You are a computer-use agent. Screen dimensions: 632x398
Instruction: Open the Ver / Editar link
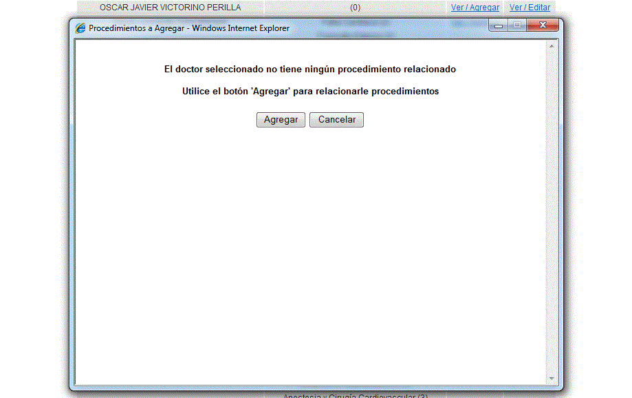coord(530,8)
